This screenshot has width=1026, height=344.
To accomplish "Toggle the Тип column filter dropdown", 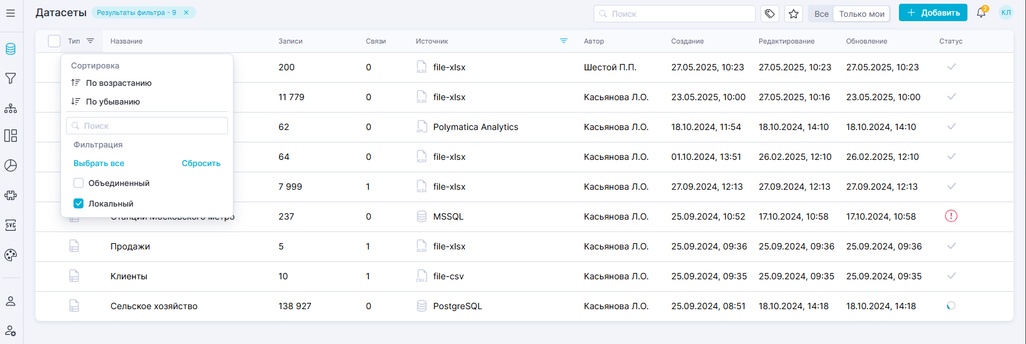I will click(90, 41).
